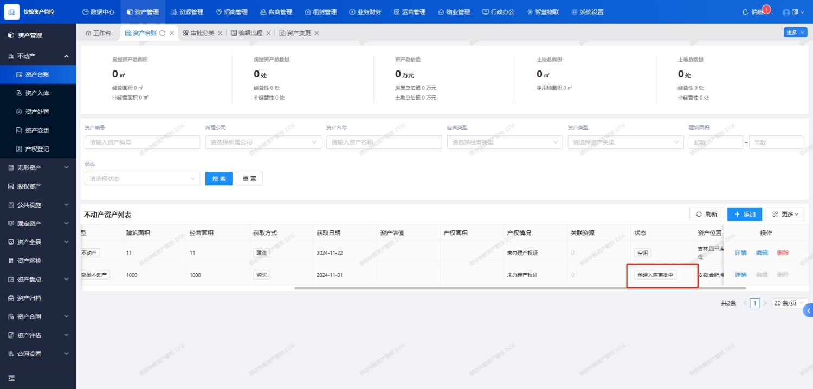Open the 数据中心 module
The height and width of the screenshot is (389, 813).
click(98, 12)
